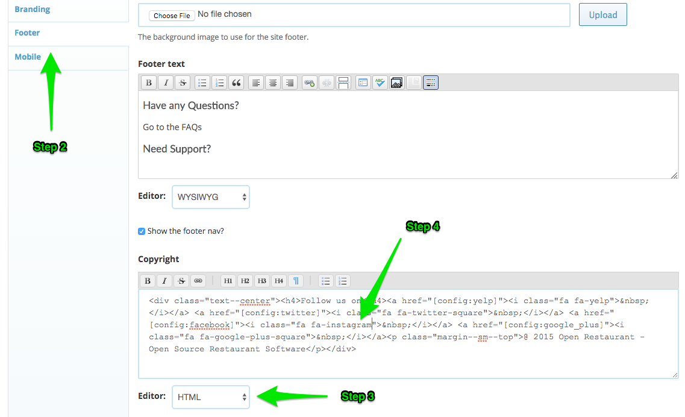Apply paragraph format in Copyright editor
Viewport: 685px width, 417px height.
[x=296, y=281]
